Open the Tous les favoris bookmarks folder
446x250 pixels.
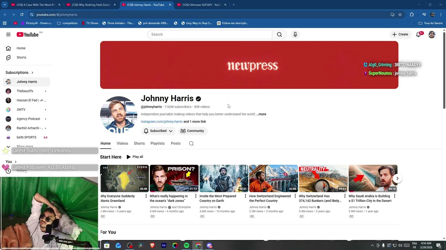click(431, 23)
